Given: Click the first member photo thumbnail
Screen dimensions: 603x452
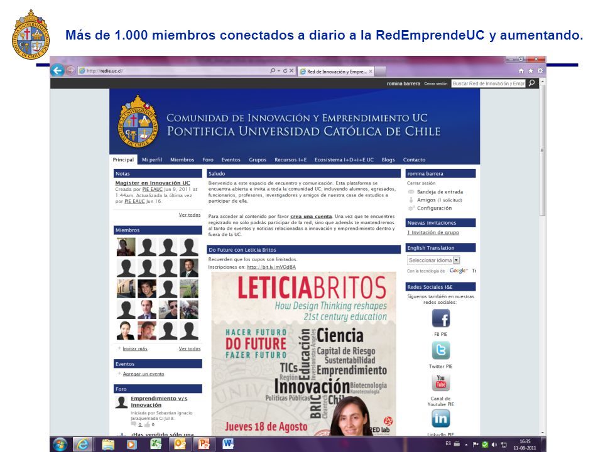Looking at the screenshot, I should point(126,247).
